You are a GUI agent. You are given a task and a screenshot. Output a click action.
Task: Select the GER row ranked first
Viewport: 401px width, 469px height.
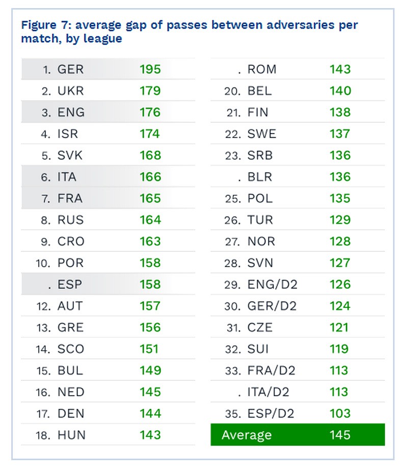click(x=108, y=69)
